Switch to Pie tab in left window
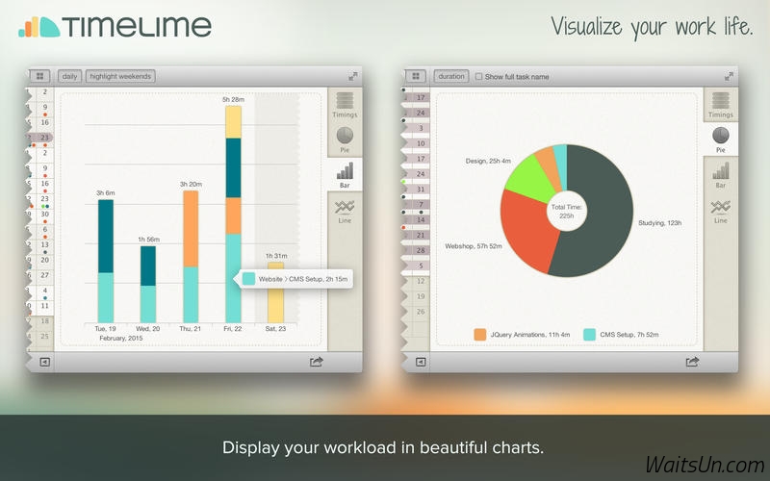 pos(345,139)
